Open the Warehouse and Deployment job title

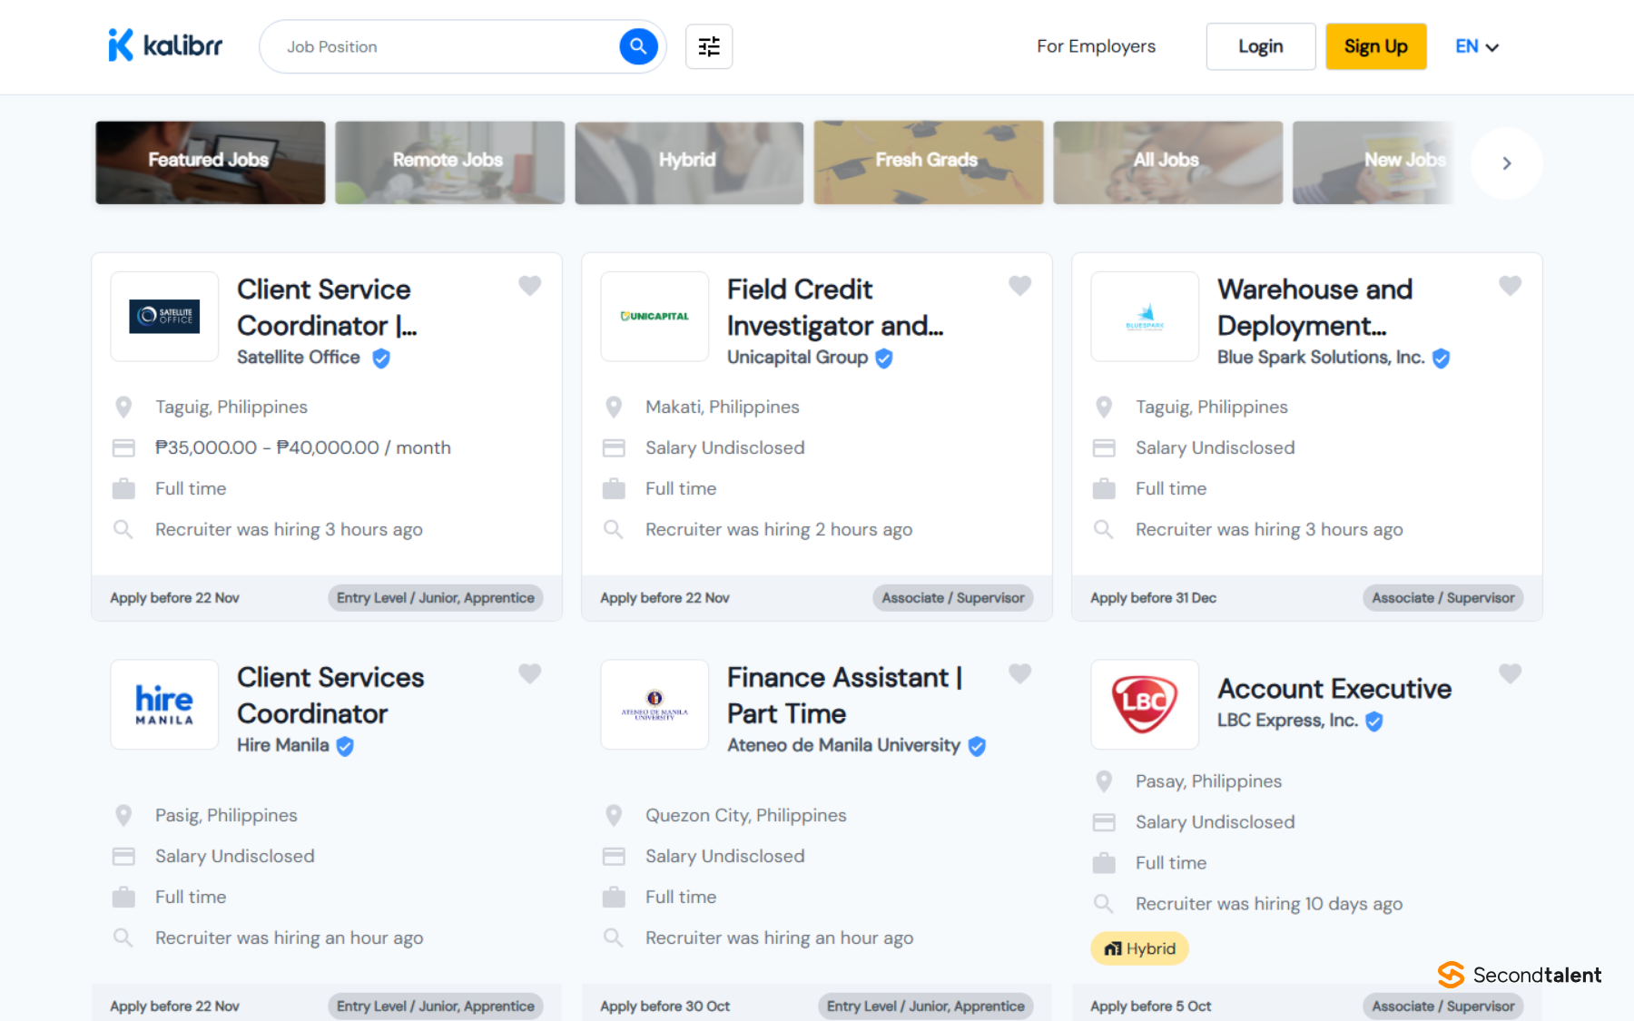(1315, 308)
